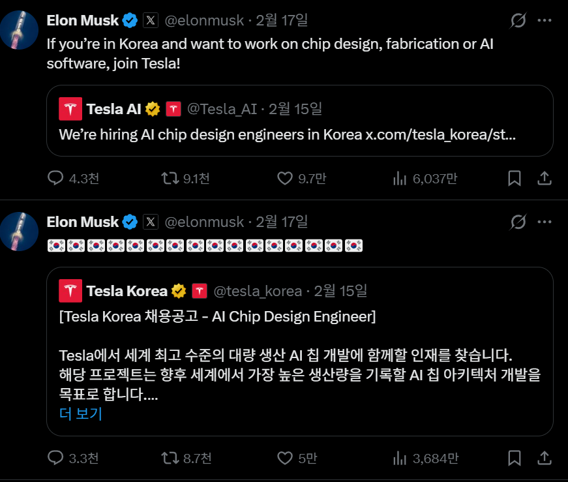Share the first tweet
The image size is (568, 482).
[545, 178]
